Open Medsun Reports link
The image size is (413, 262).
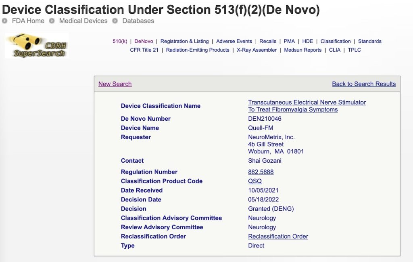[x=302, y=50]
